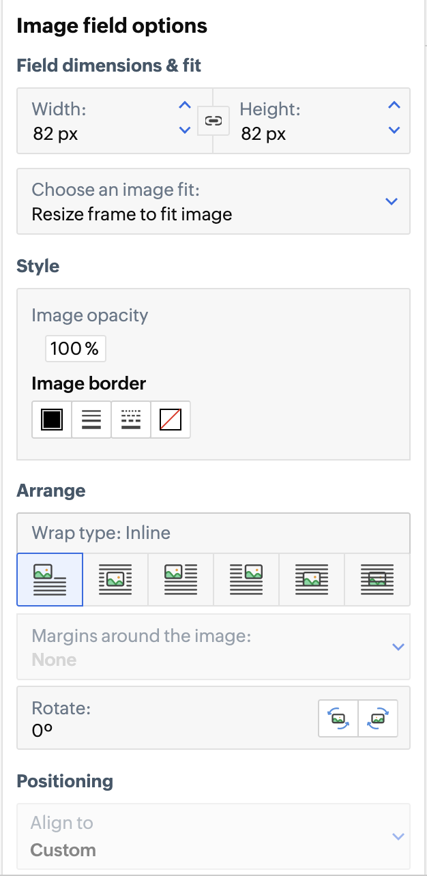
Task: Click the rotate counterclockwise icon
Action: click(x=338, y=718)
